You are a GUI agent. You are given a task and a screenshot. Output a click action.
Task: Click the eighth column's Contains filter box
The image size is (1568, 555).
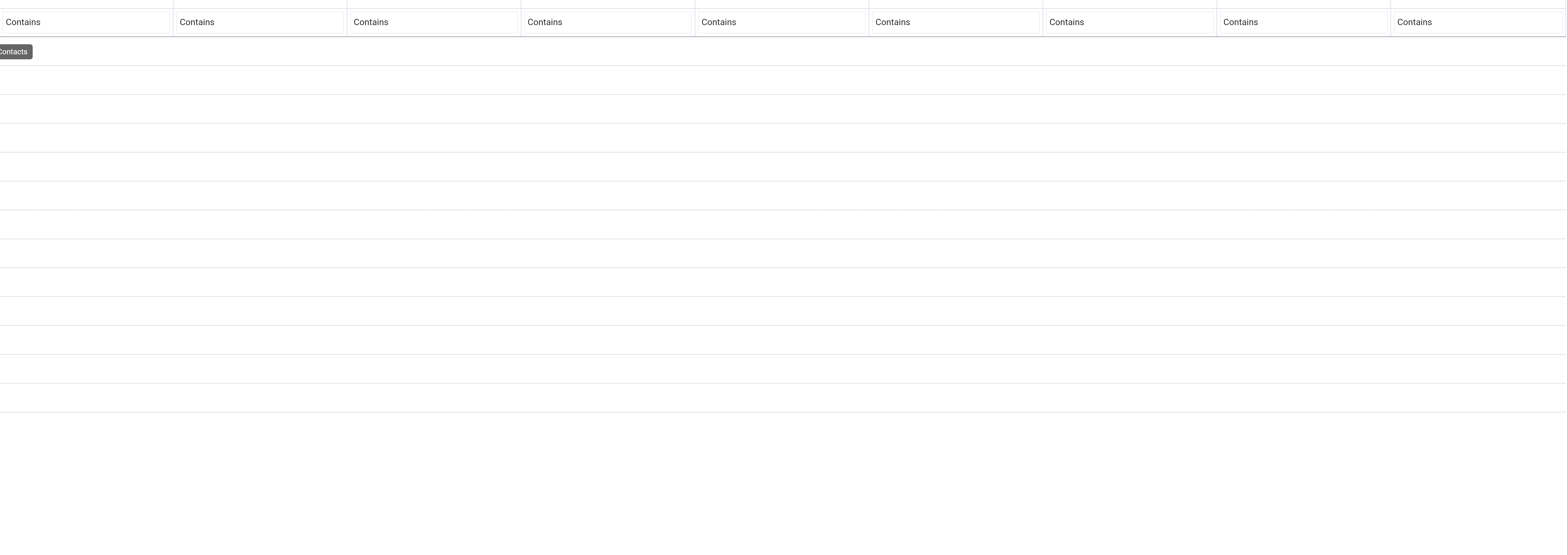[x=1303, y=22]
